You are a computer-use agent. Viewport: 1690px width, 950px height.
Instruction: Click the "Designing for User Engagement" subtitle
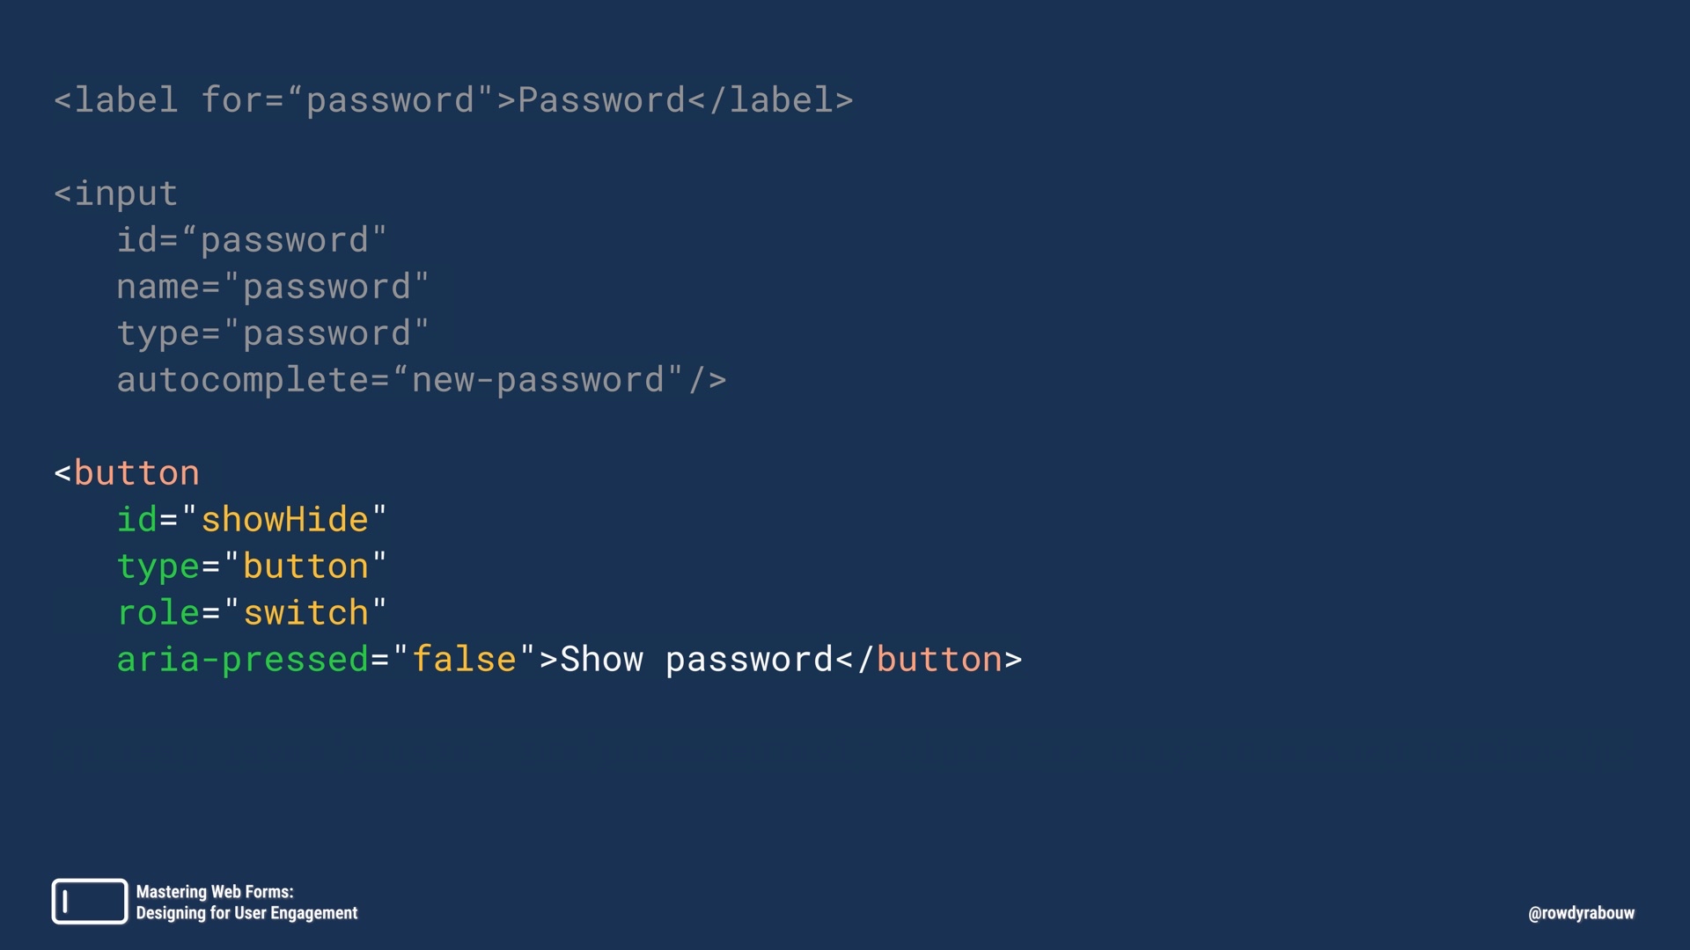tap(246, 913)
